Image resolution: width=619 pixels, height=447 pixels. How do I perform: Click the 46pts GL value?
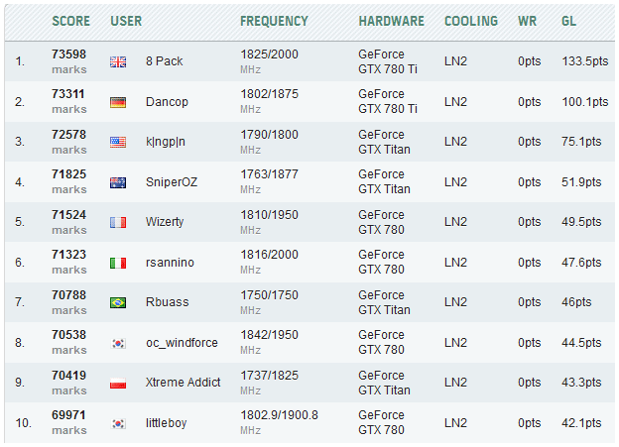(x=576, y=302)
